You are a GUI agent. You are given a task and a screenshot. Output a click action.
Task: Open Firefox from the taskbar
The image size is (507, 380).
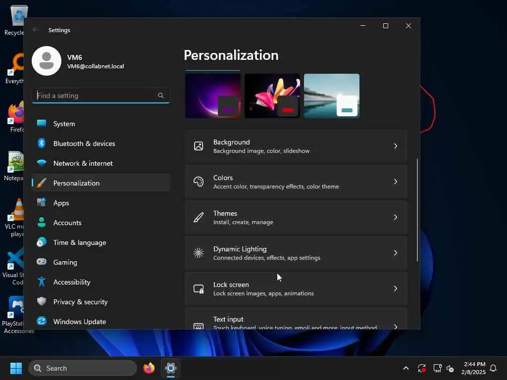point(149,368)
